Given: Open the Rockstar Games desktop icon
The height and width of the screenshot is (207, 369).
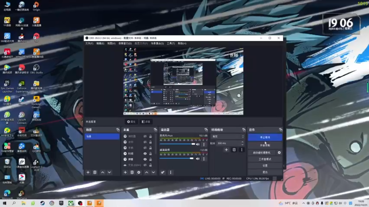Looking at the screenshot, I should point(36,102).
